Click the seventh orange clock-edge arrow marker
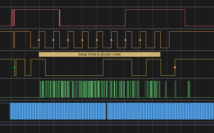This screenshot has height=133, width=214. [126, 39]
